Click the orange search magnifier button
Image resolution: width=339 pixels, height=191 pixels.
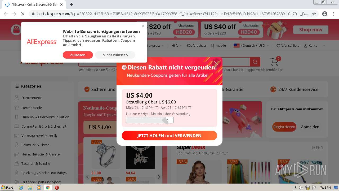255,62
